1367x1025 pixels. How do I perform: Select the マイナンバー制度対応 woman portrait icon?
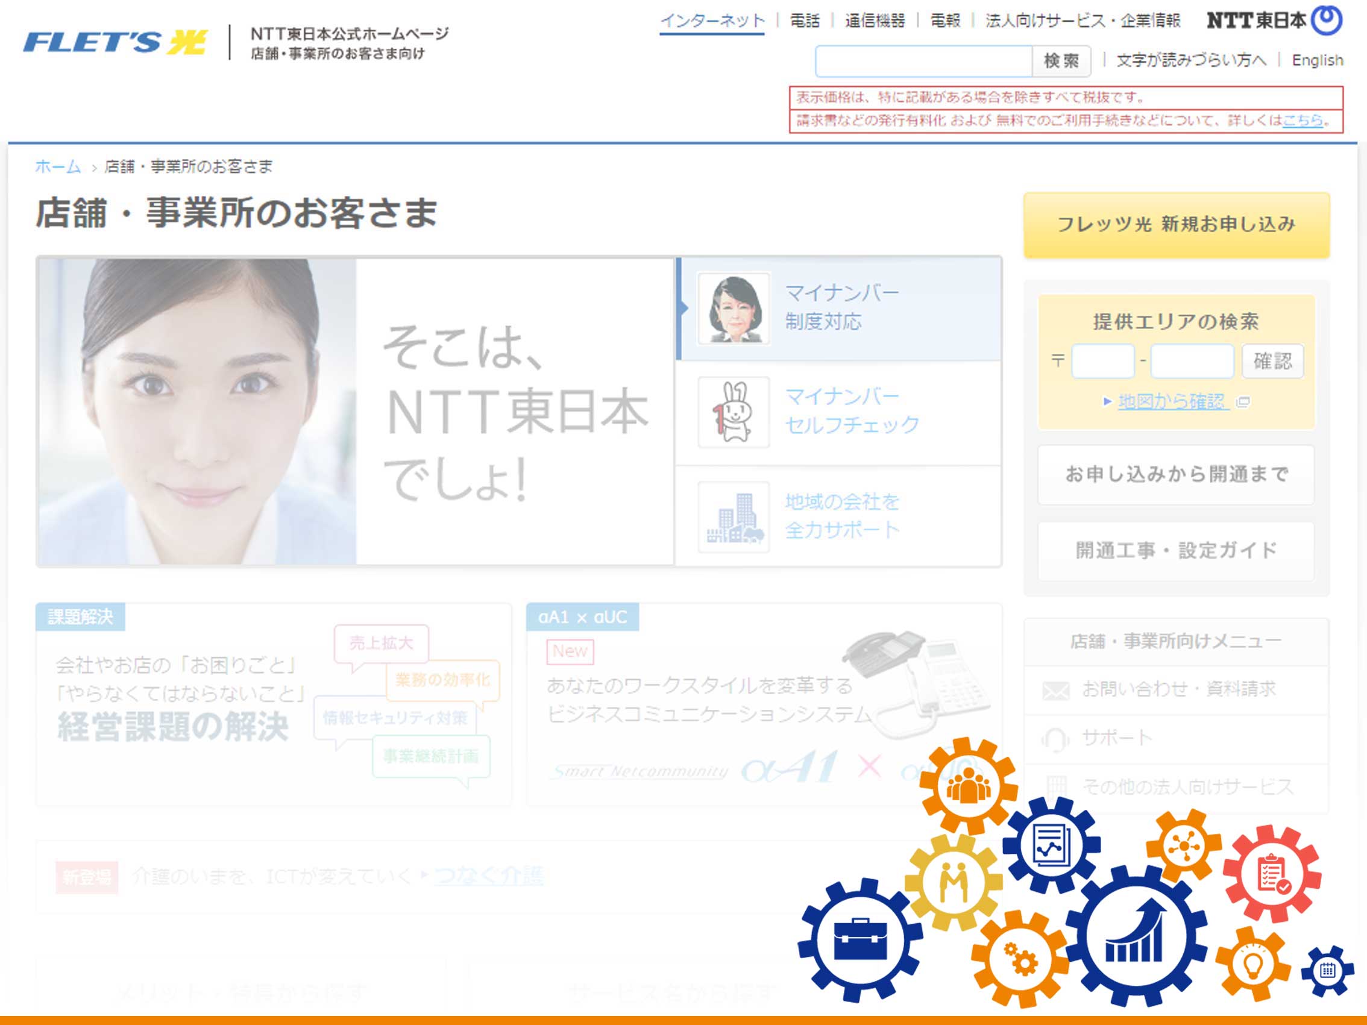coord(734,309)
